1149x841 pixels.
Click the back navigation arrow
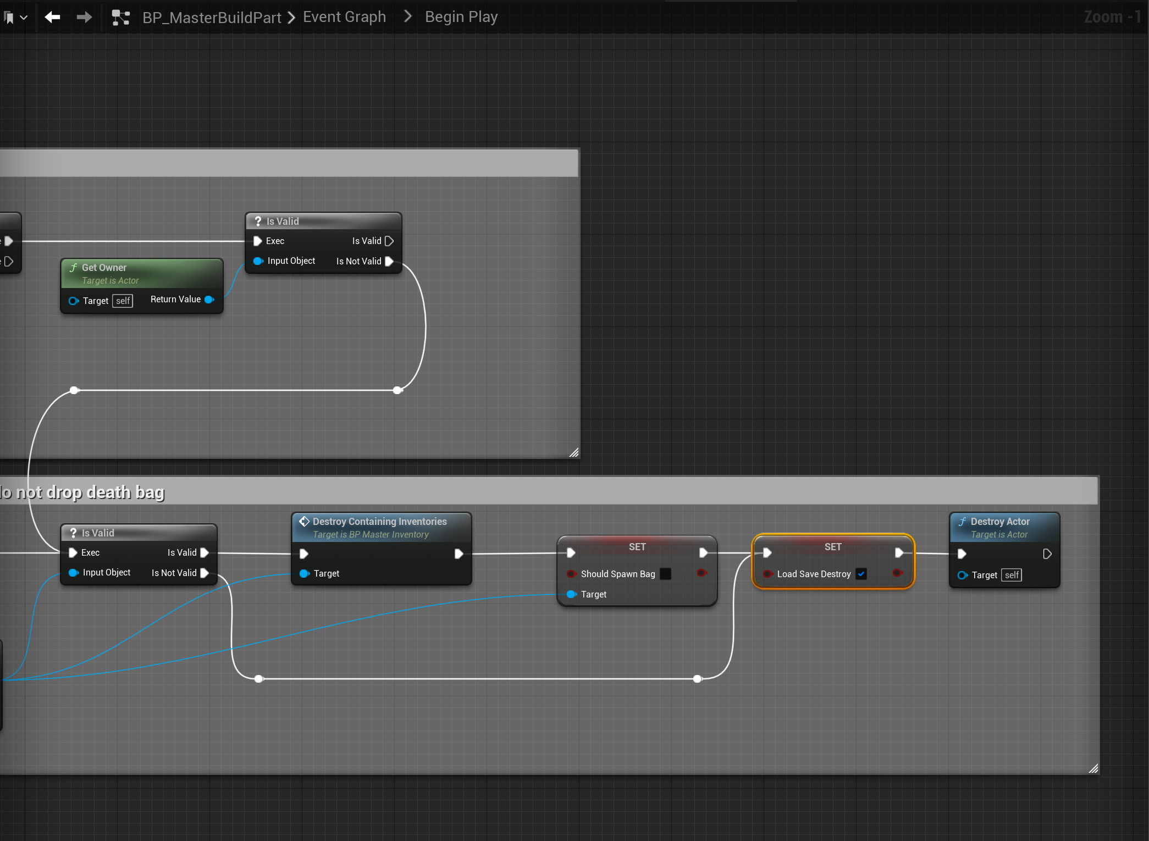[x=52, y=18]
